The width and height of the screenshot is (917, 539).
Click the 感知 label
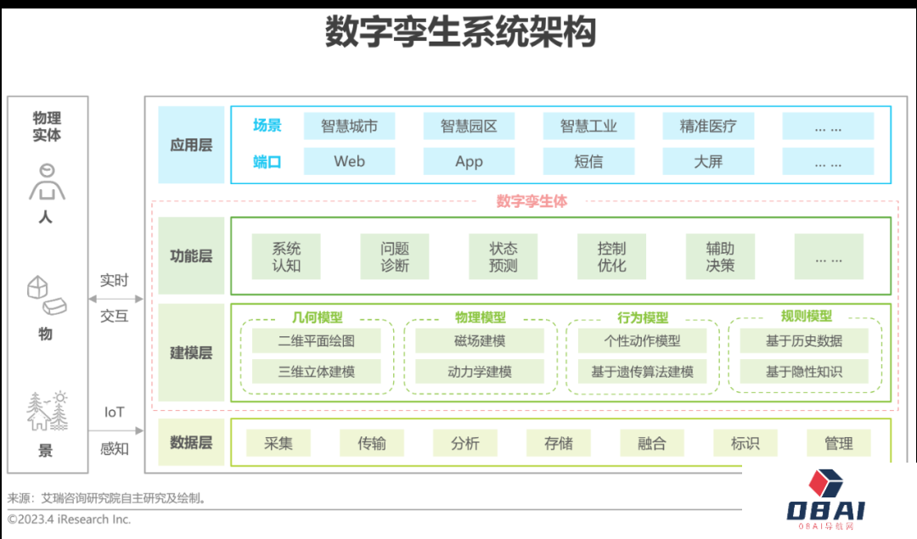pyautogui.click(x=114, y=448)
